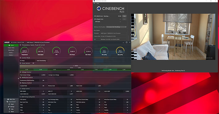
Task: Select Game Mode profile tab
Action: (11, 50)
